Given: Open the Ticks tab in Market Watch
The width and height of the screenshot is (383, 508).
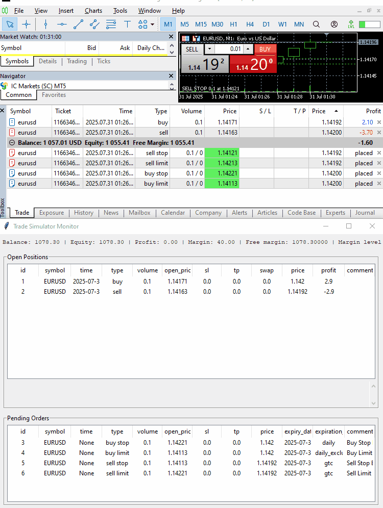Looking at the screenshot, I should coord(104,61).
